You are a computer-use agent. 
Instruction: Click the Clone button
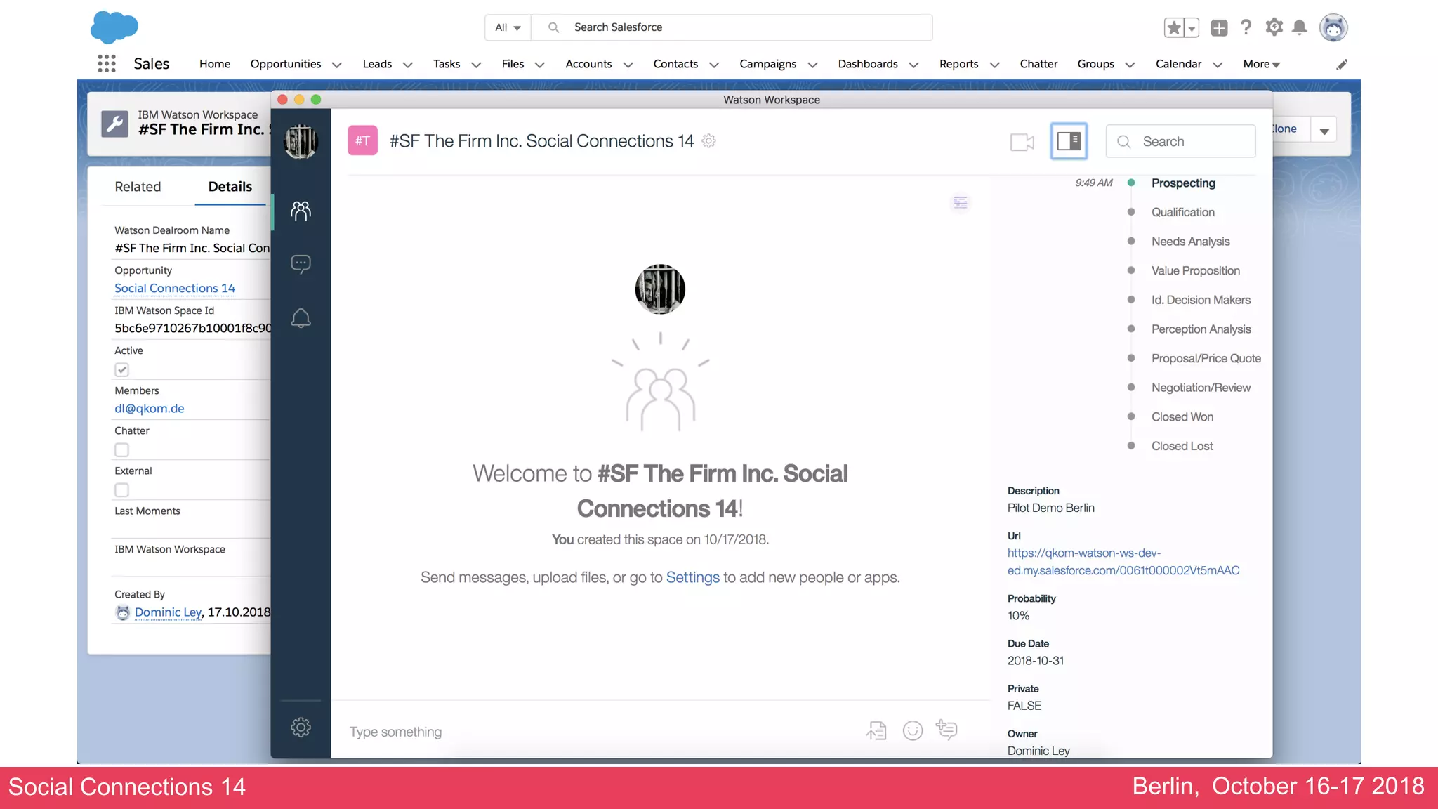pyautogui.click(x=1291, y=129)
